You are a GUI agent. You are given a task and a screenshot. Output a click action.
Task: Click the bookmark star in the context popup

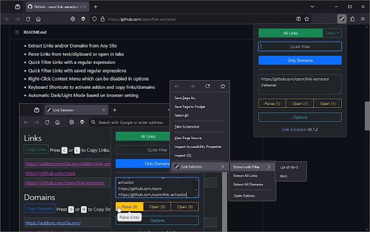223,86
